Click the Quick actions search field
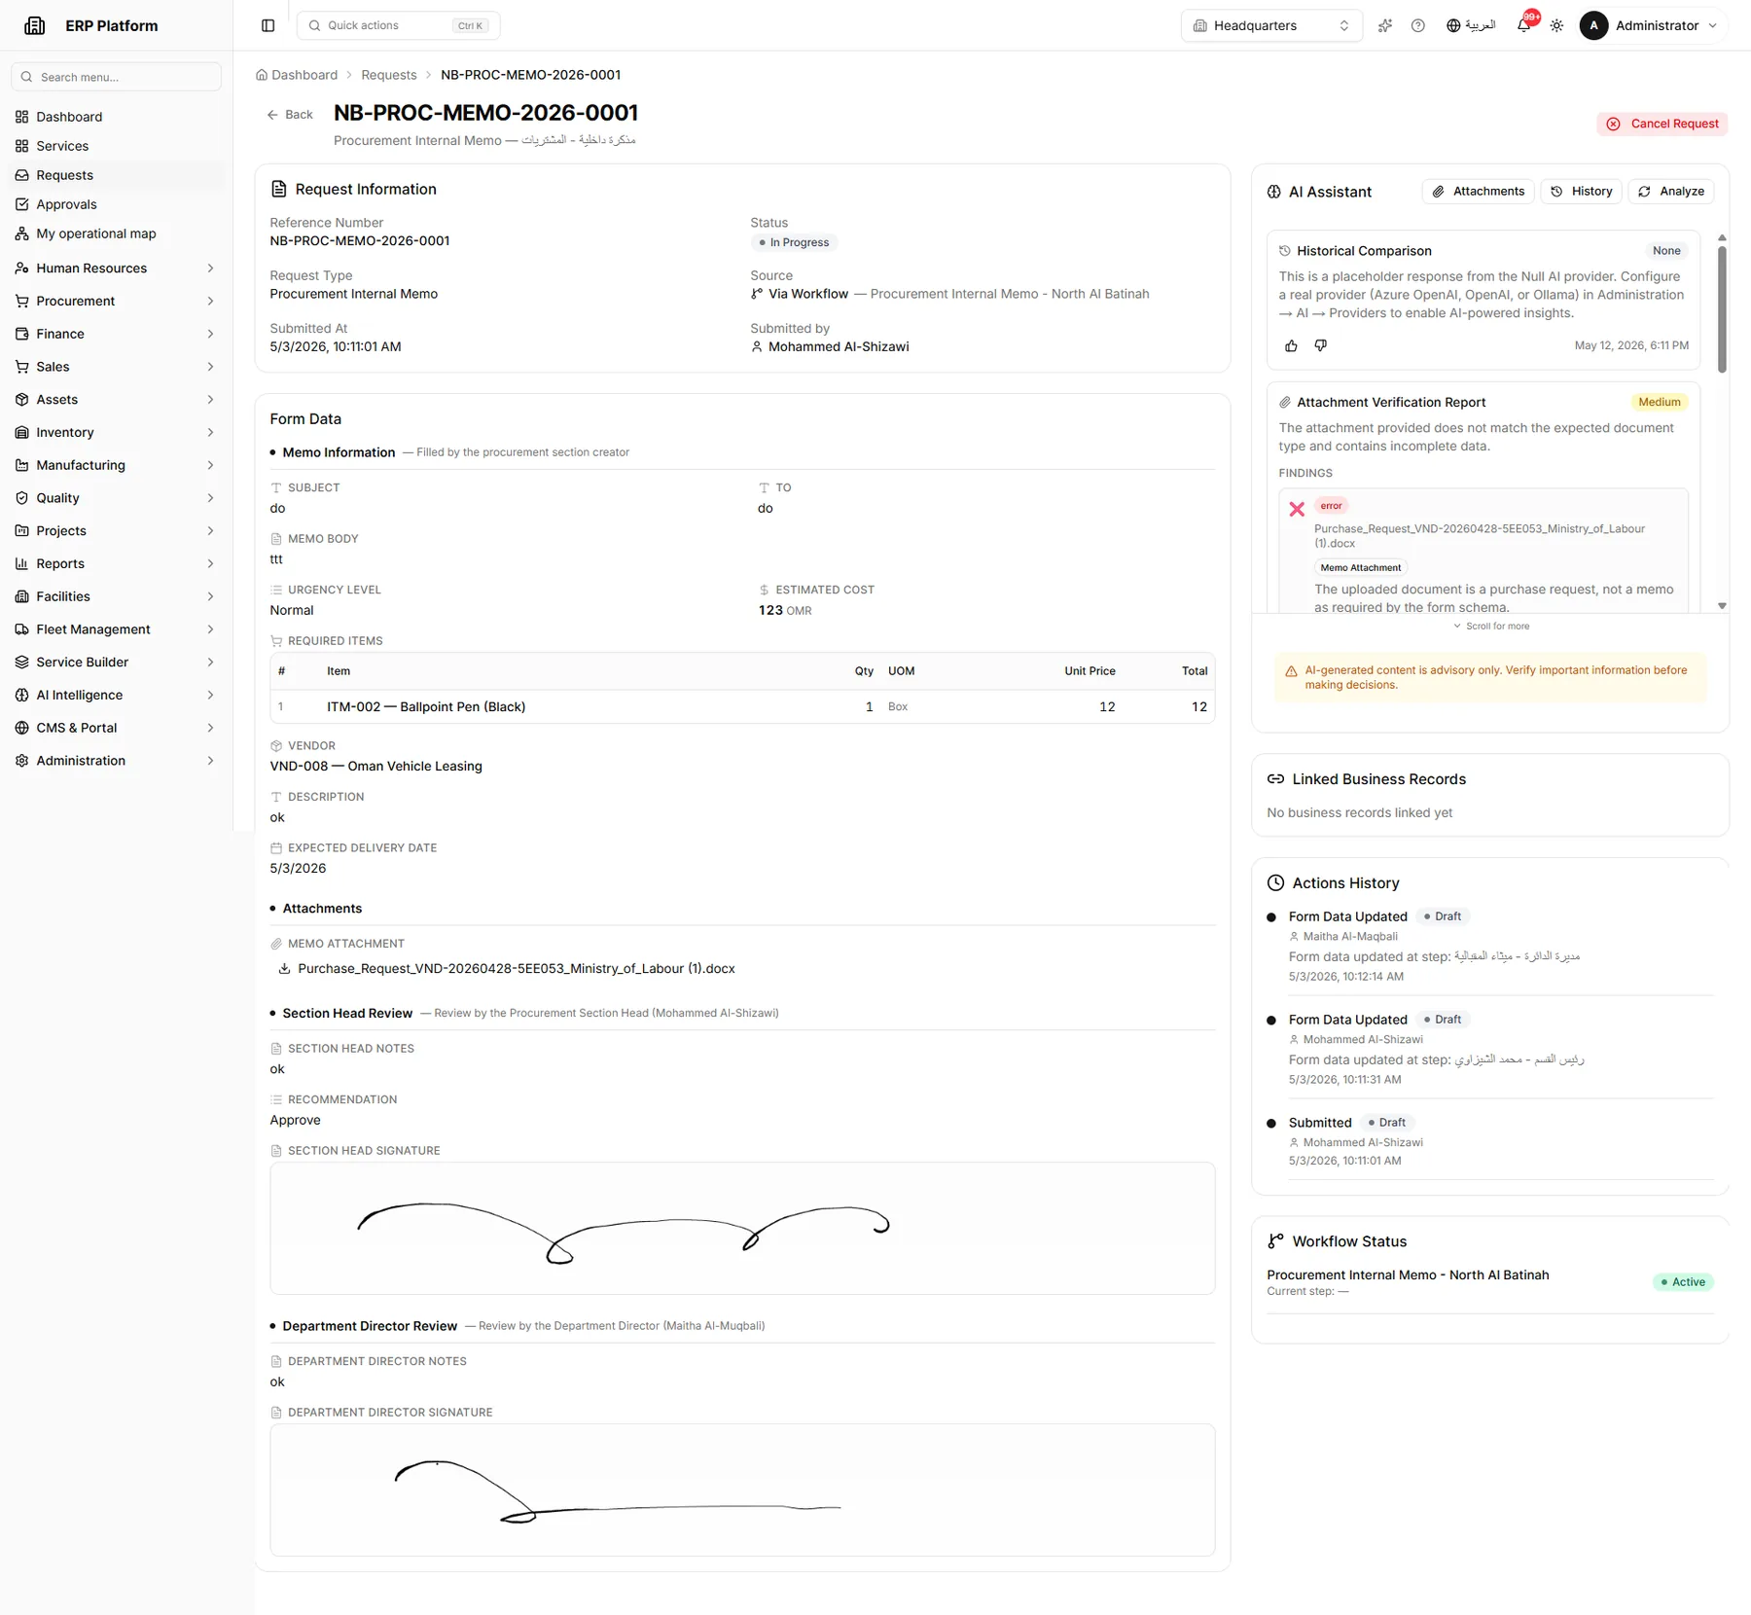1751x1615 pixels. pyautogui.click(x=399, y=25)
